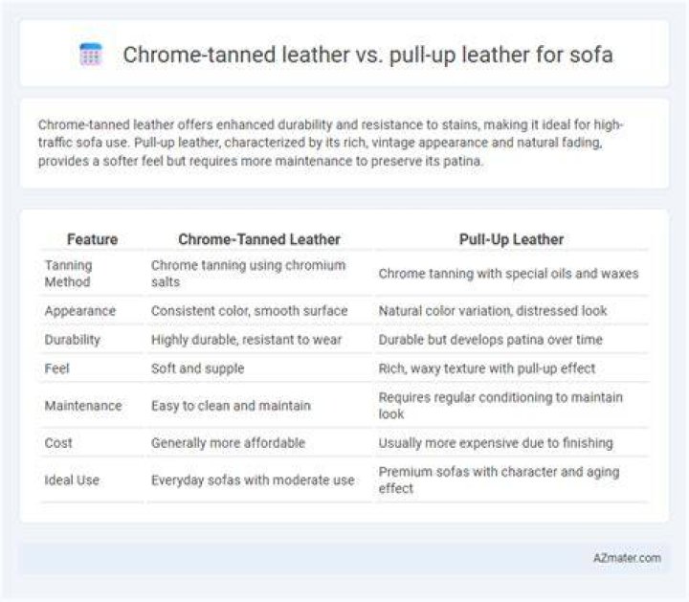Click the summary paragraph about chrome-tanned leather
The height and width of the screenshot is (602, 689).
[x=329, y=143]
